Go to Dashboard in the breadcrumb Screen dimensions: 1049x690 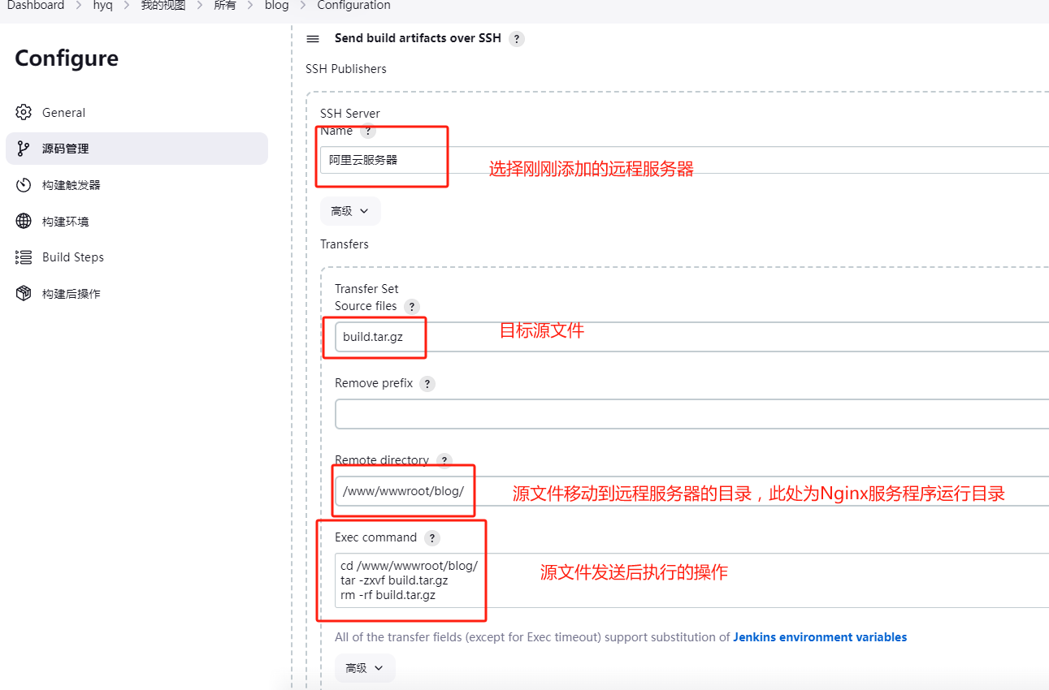[34, 6]
